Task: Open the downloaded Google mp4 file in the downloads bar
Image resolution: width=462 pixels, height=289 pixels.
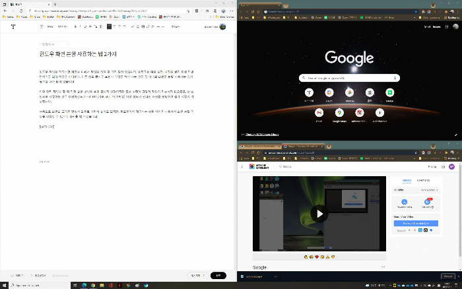Action: click(255, 276)
